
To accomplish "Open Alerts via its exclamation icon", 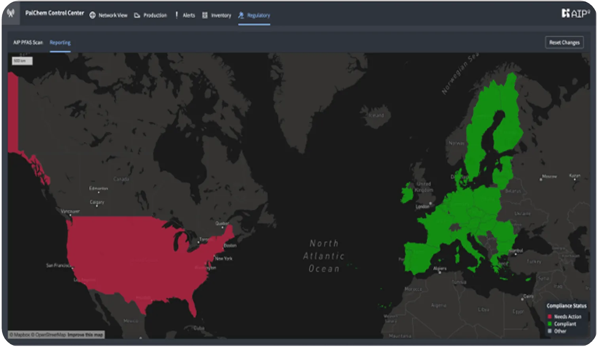I will (x=176, y=15).
